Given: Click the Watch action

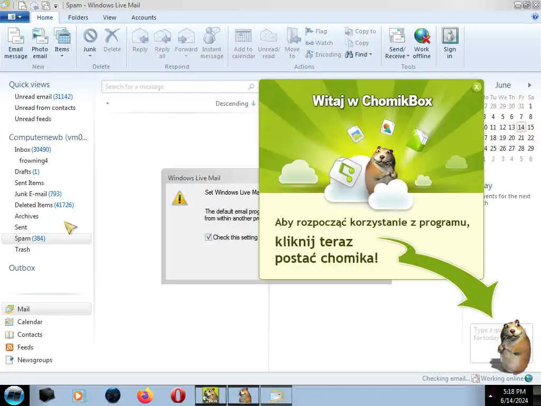Looking at the screenshot, I should click(319, 43).
